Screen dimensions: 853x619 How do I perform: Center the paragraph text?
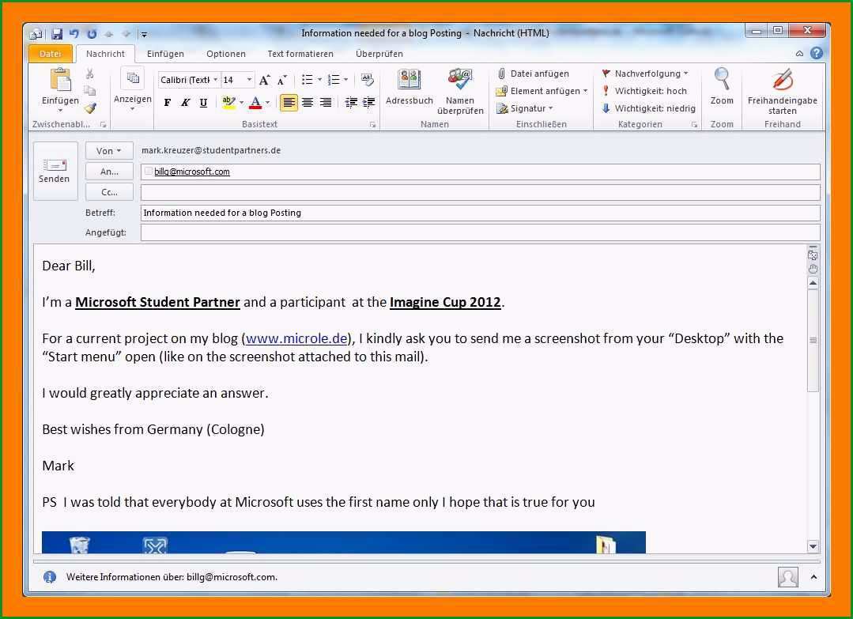[308, 102]
